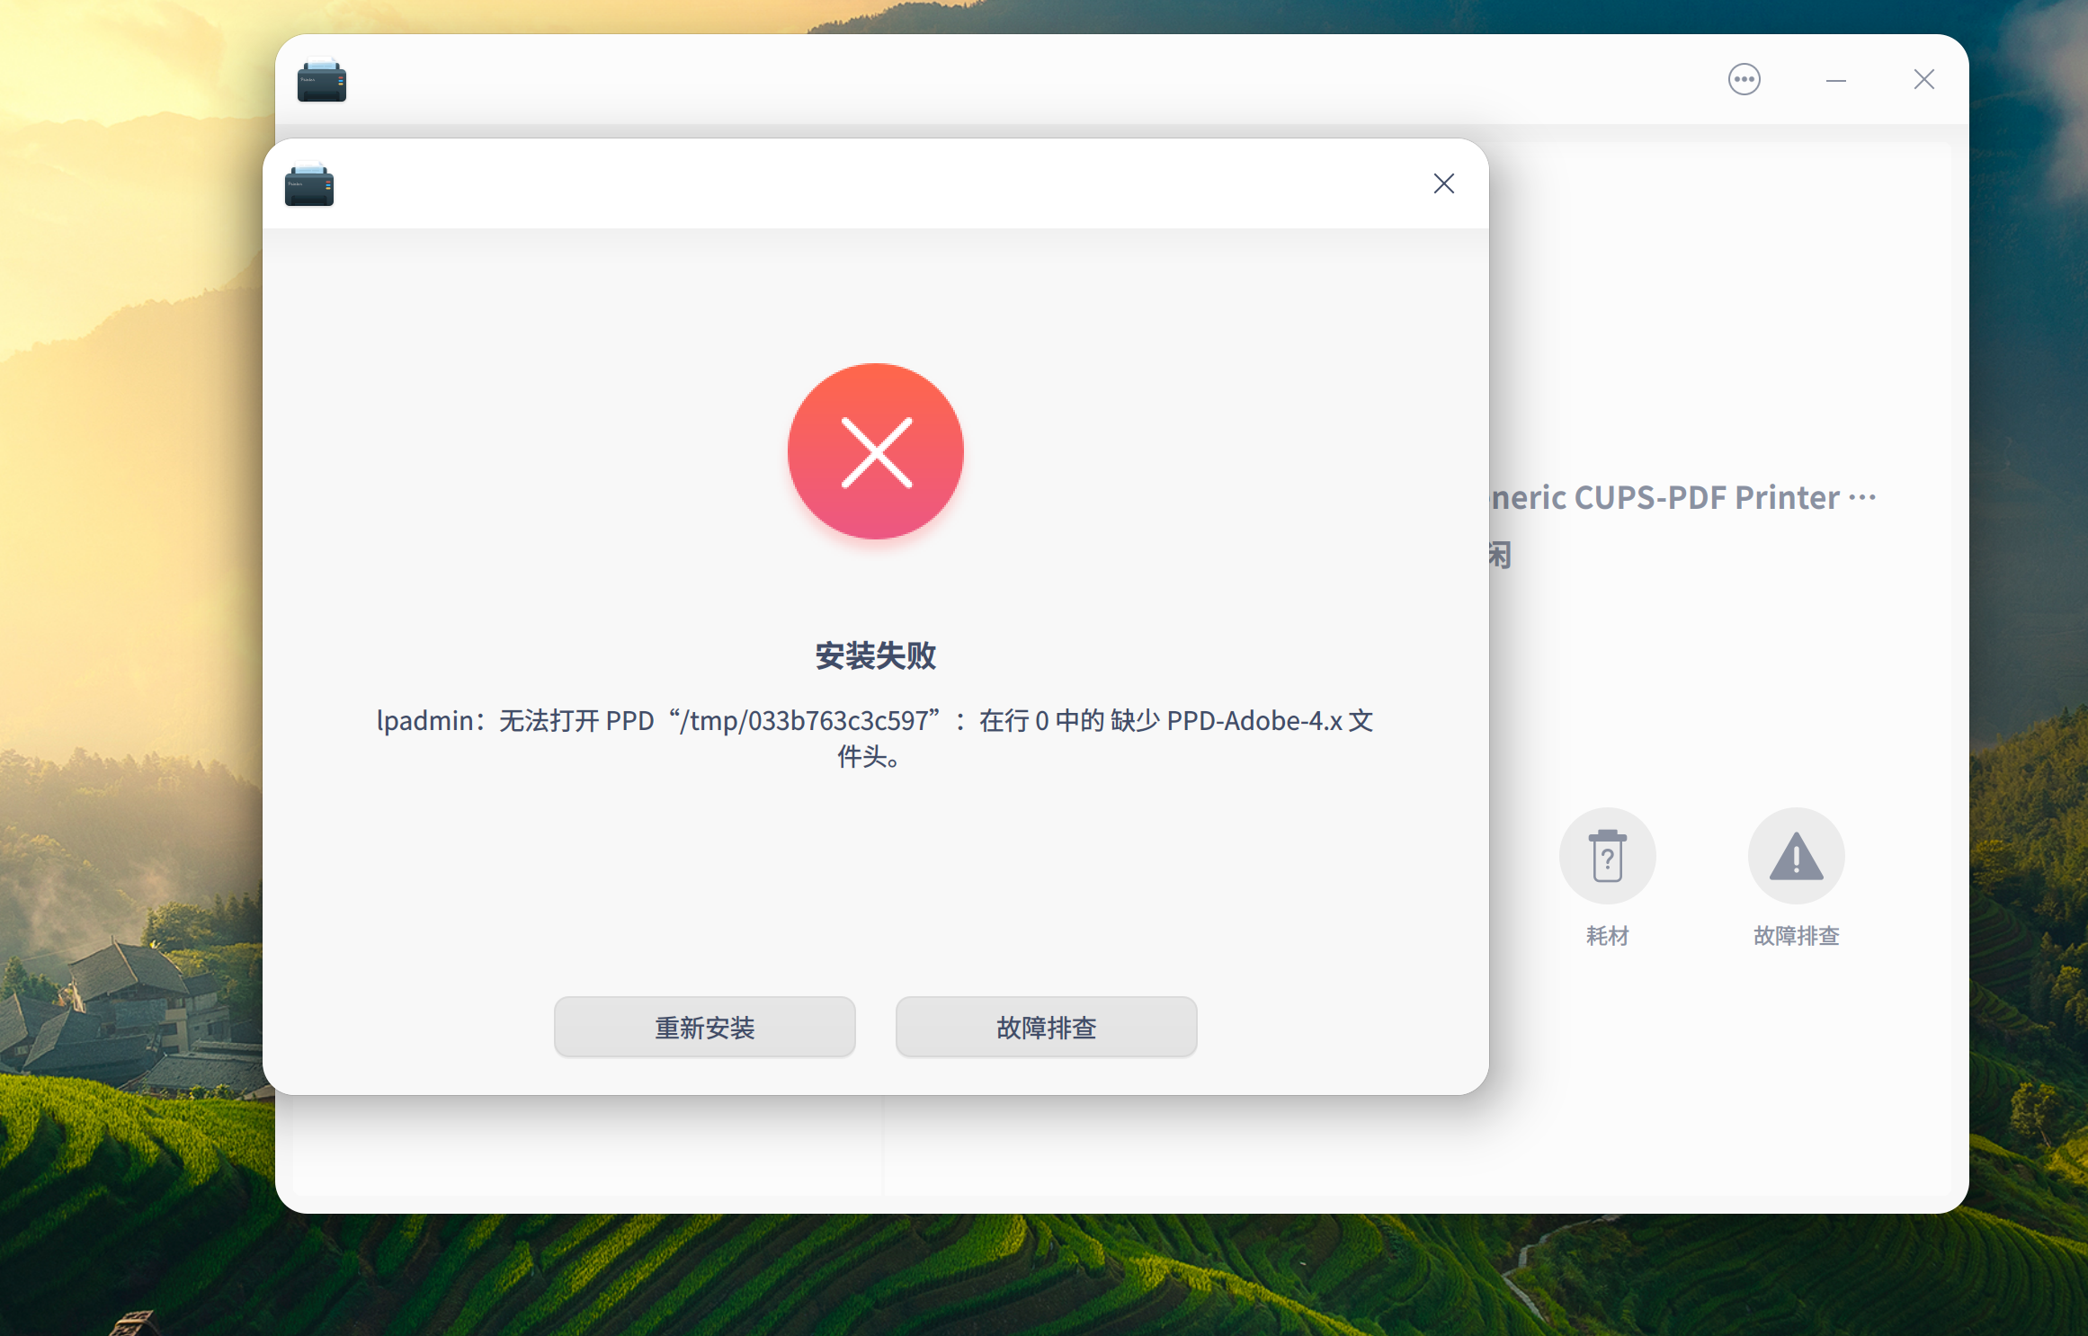Open the main window three-dots menu

point(1744,79)
